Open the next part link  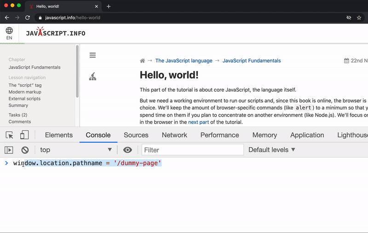[x=198, y=122]
